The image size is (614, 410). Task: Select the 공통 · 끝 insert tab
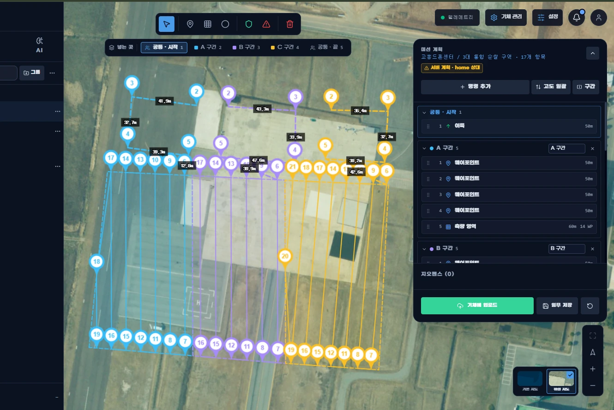[327, 48]
